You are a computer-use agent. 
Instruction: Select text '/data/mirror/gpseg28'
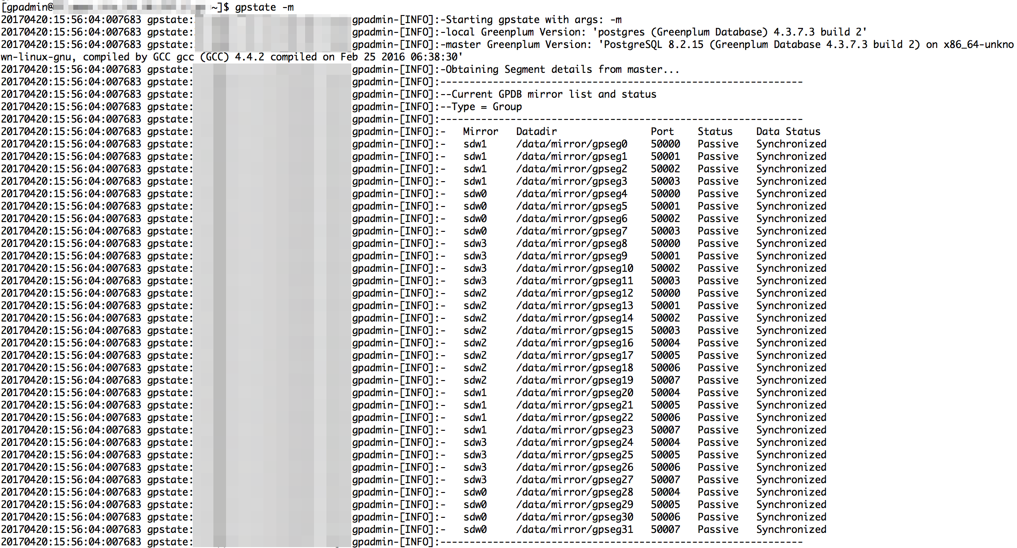(x=575, y=492)
